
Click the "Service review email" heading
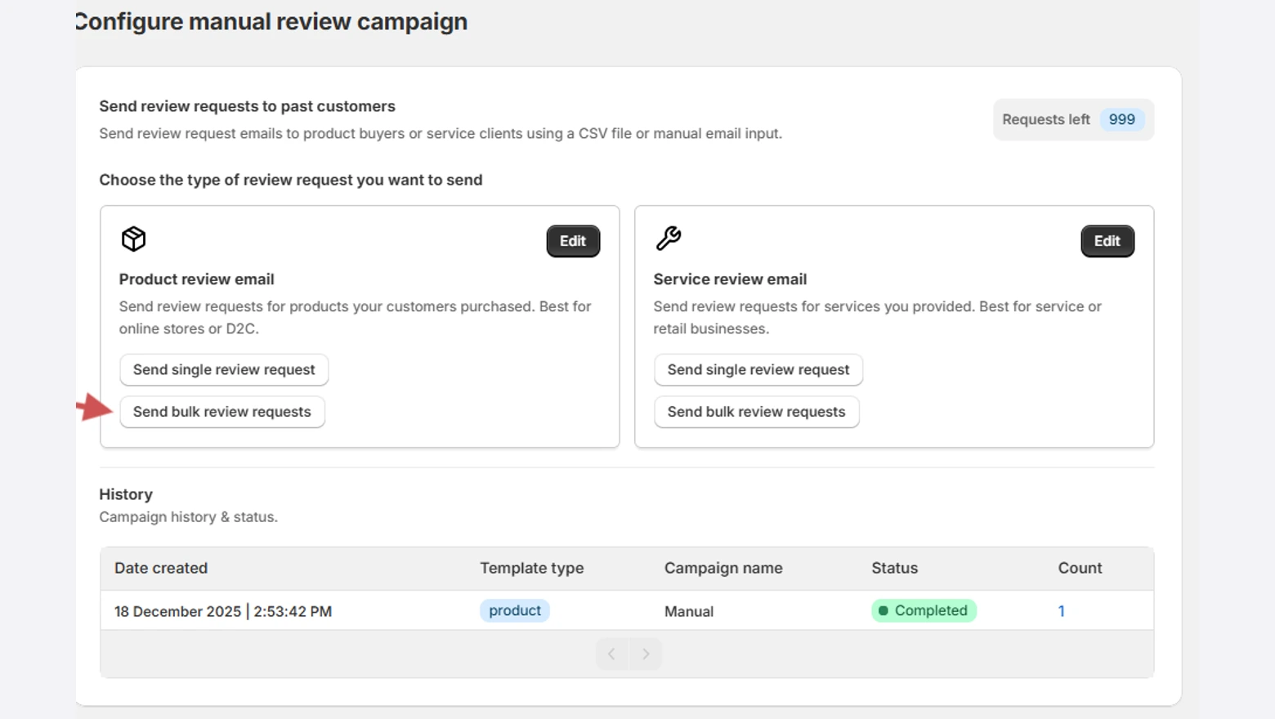pos(730,279)
